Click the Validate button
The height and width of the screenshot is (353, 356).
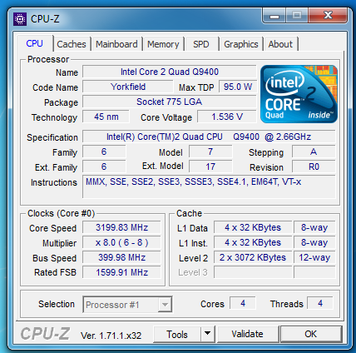tap(248, 334)
